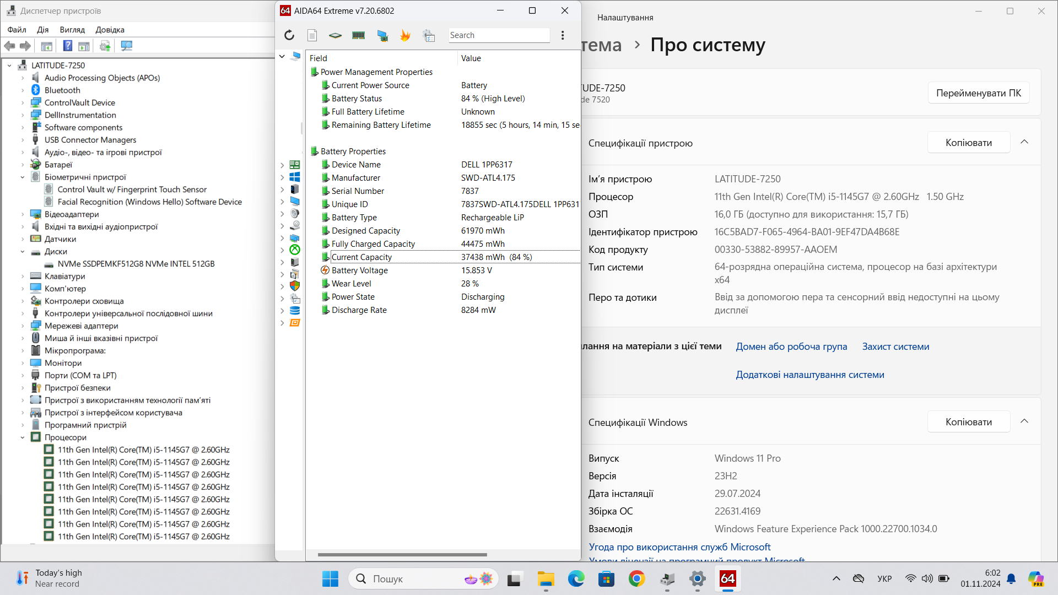
Task: Open Додаткові налаштування системи link
Action: pyautogui.click(x=810, y=375)
